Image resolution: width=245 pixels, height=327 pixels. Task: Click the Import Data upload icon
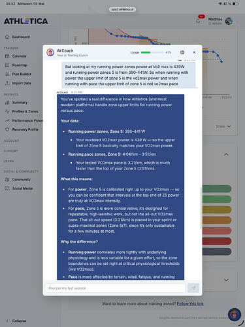point(7,83)
